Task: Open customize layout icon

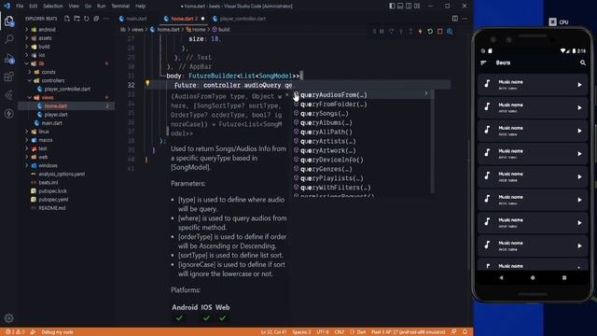Action: pyautogui.click(x=417, y=6)
